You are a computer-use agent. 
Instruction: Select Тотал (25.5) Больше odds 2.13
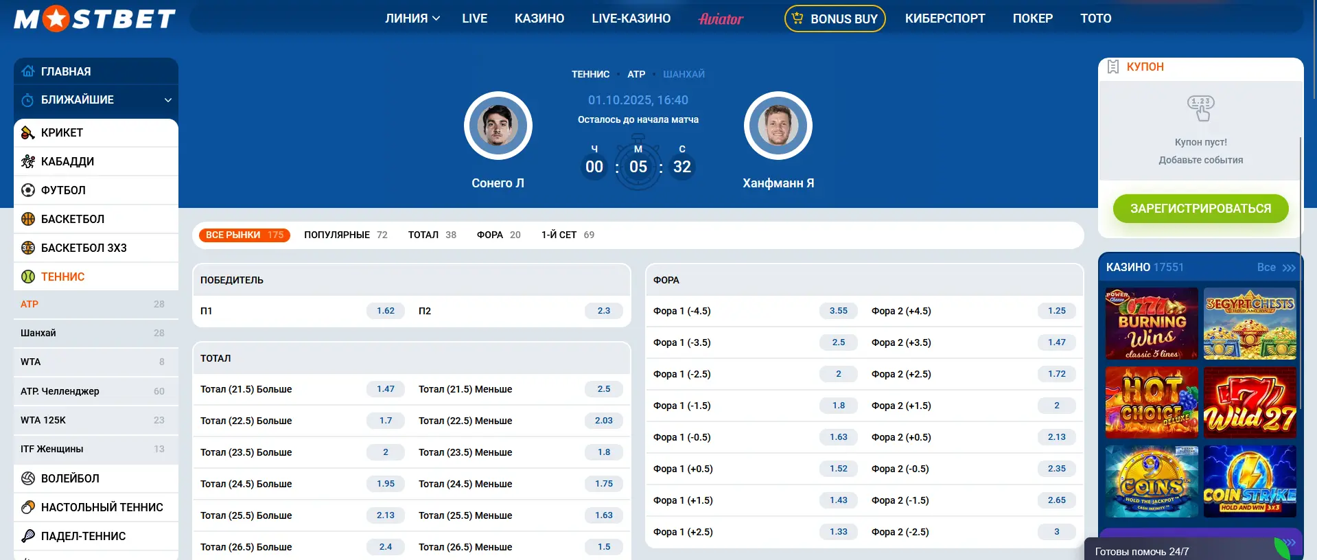pyautogui.click(x=386, y=515)
